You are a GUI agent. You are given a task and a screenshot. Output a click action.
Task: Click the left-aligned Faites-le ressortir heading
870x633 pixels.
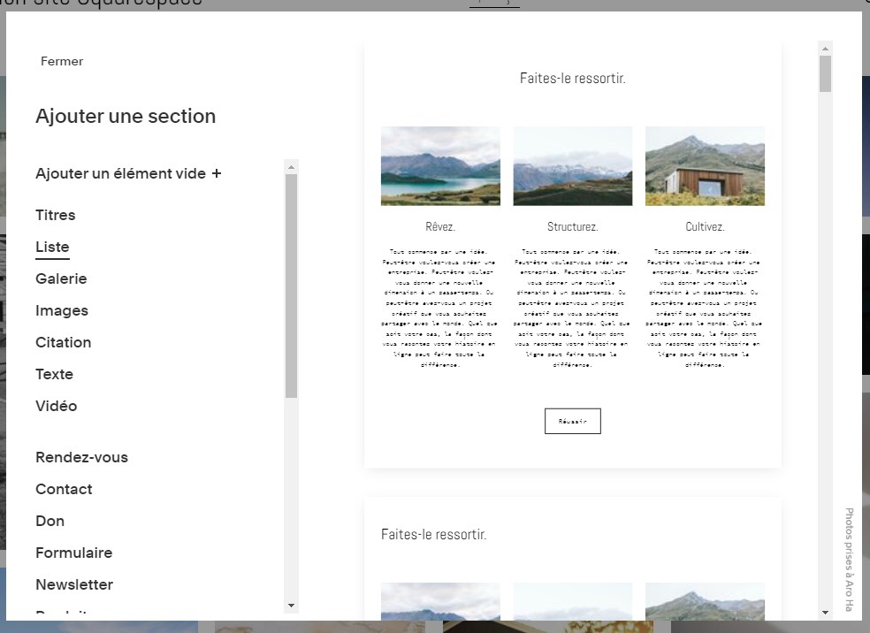click(x=434, y=534)
